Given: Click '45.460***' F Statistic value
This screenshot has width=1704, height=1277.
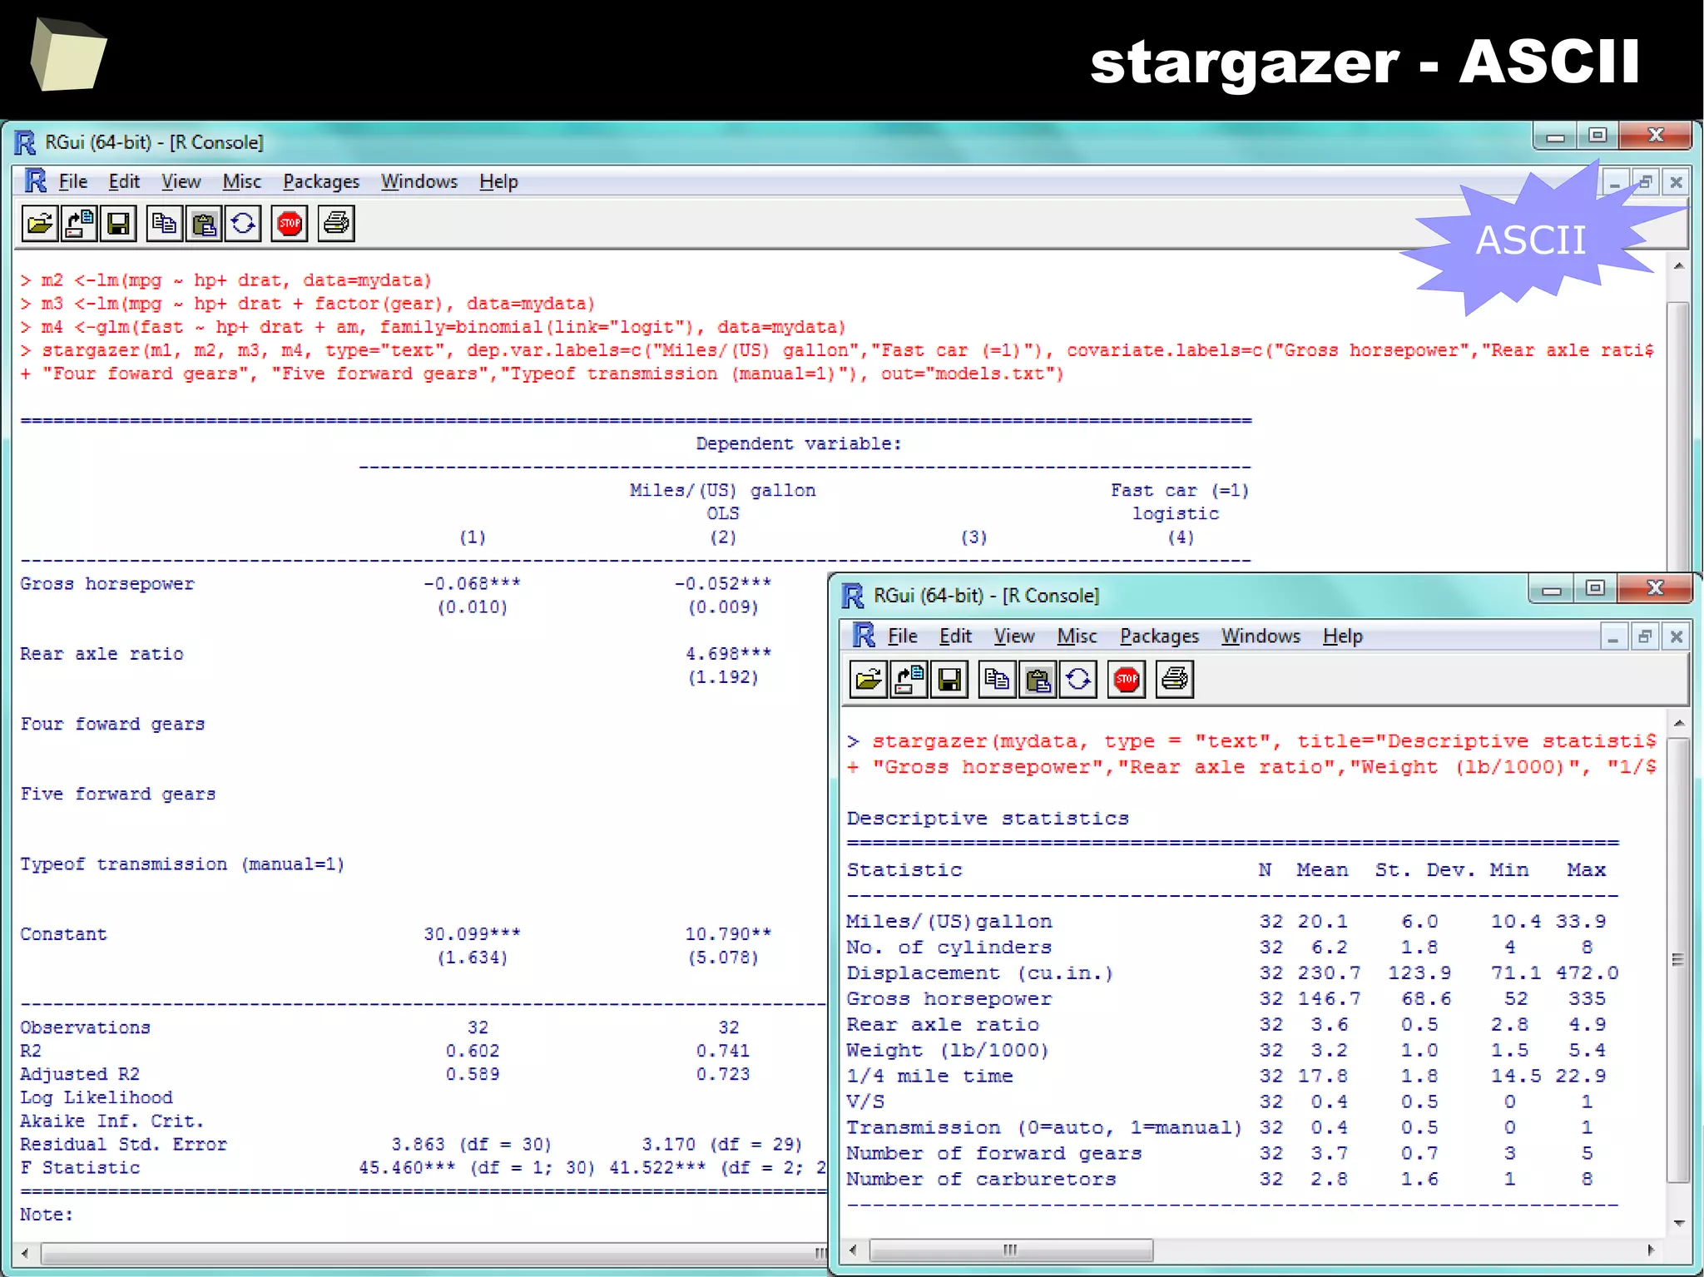Looking at the screenshot, I should pyautogui.click(x=407, y=1168).
